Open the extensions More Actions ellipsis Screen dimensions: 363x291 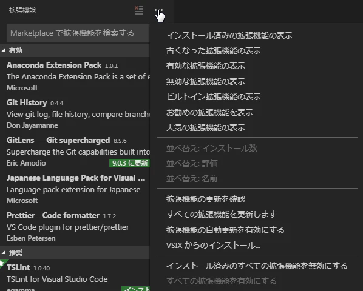(x=159, y=10)
